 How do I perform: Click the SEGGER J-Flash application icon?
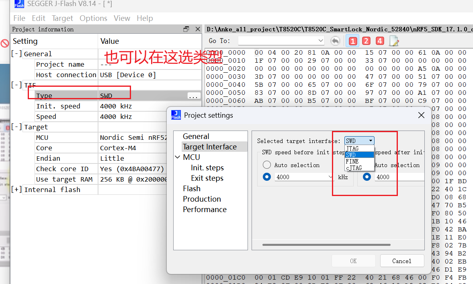tap(19, 4)
